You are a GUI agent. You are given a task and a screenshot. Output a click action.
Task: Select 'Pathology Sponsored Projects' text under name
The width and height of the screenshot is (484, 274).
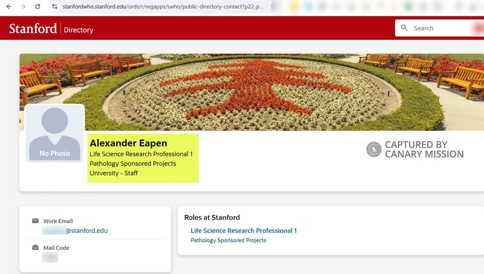tap(132, 164)
